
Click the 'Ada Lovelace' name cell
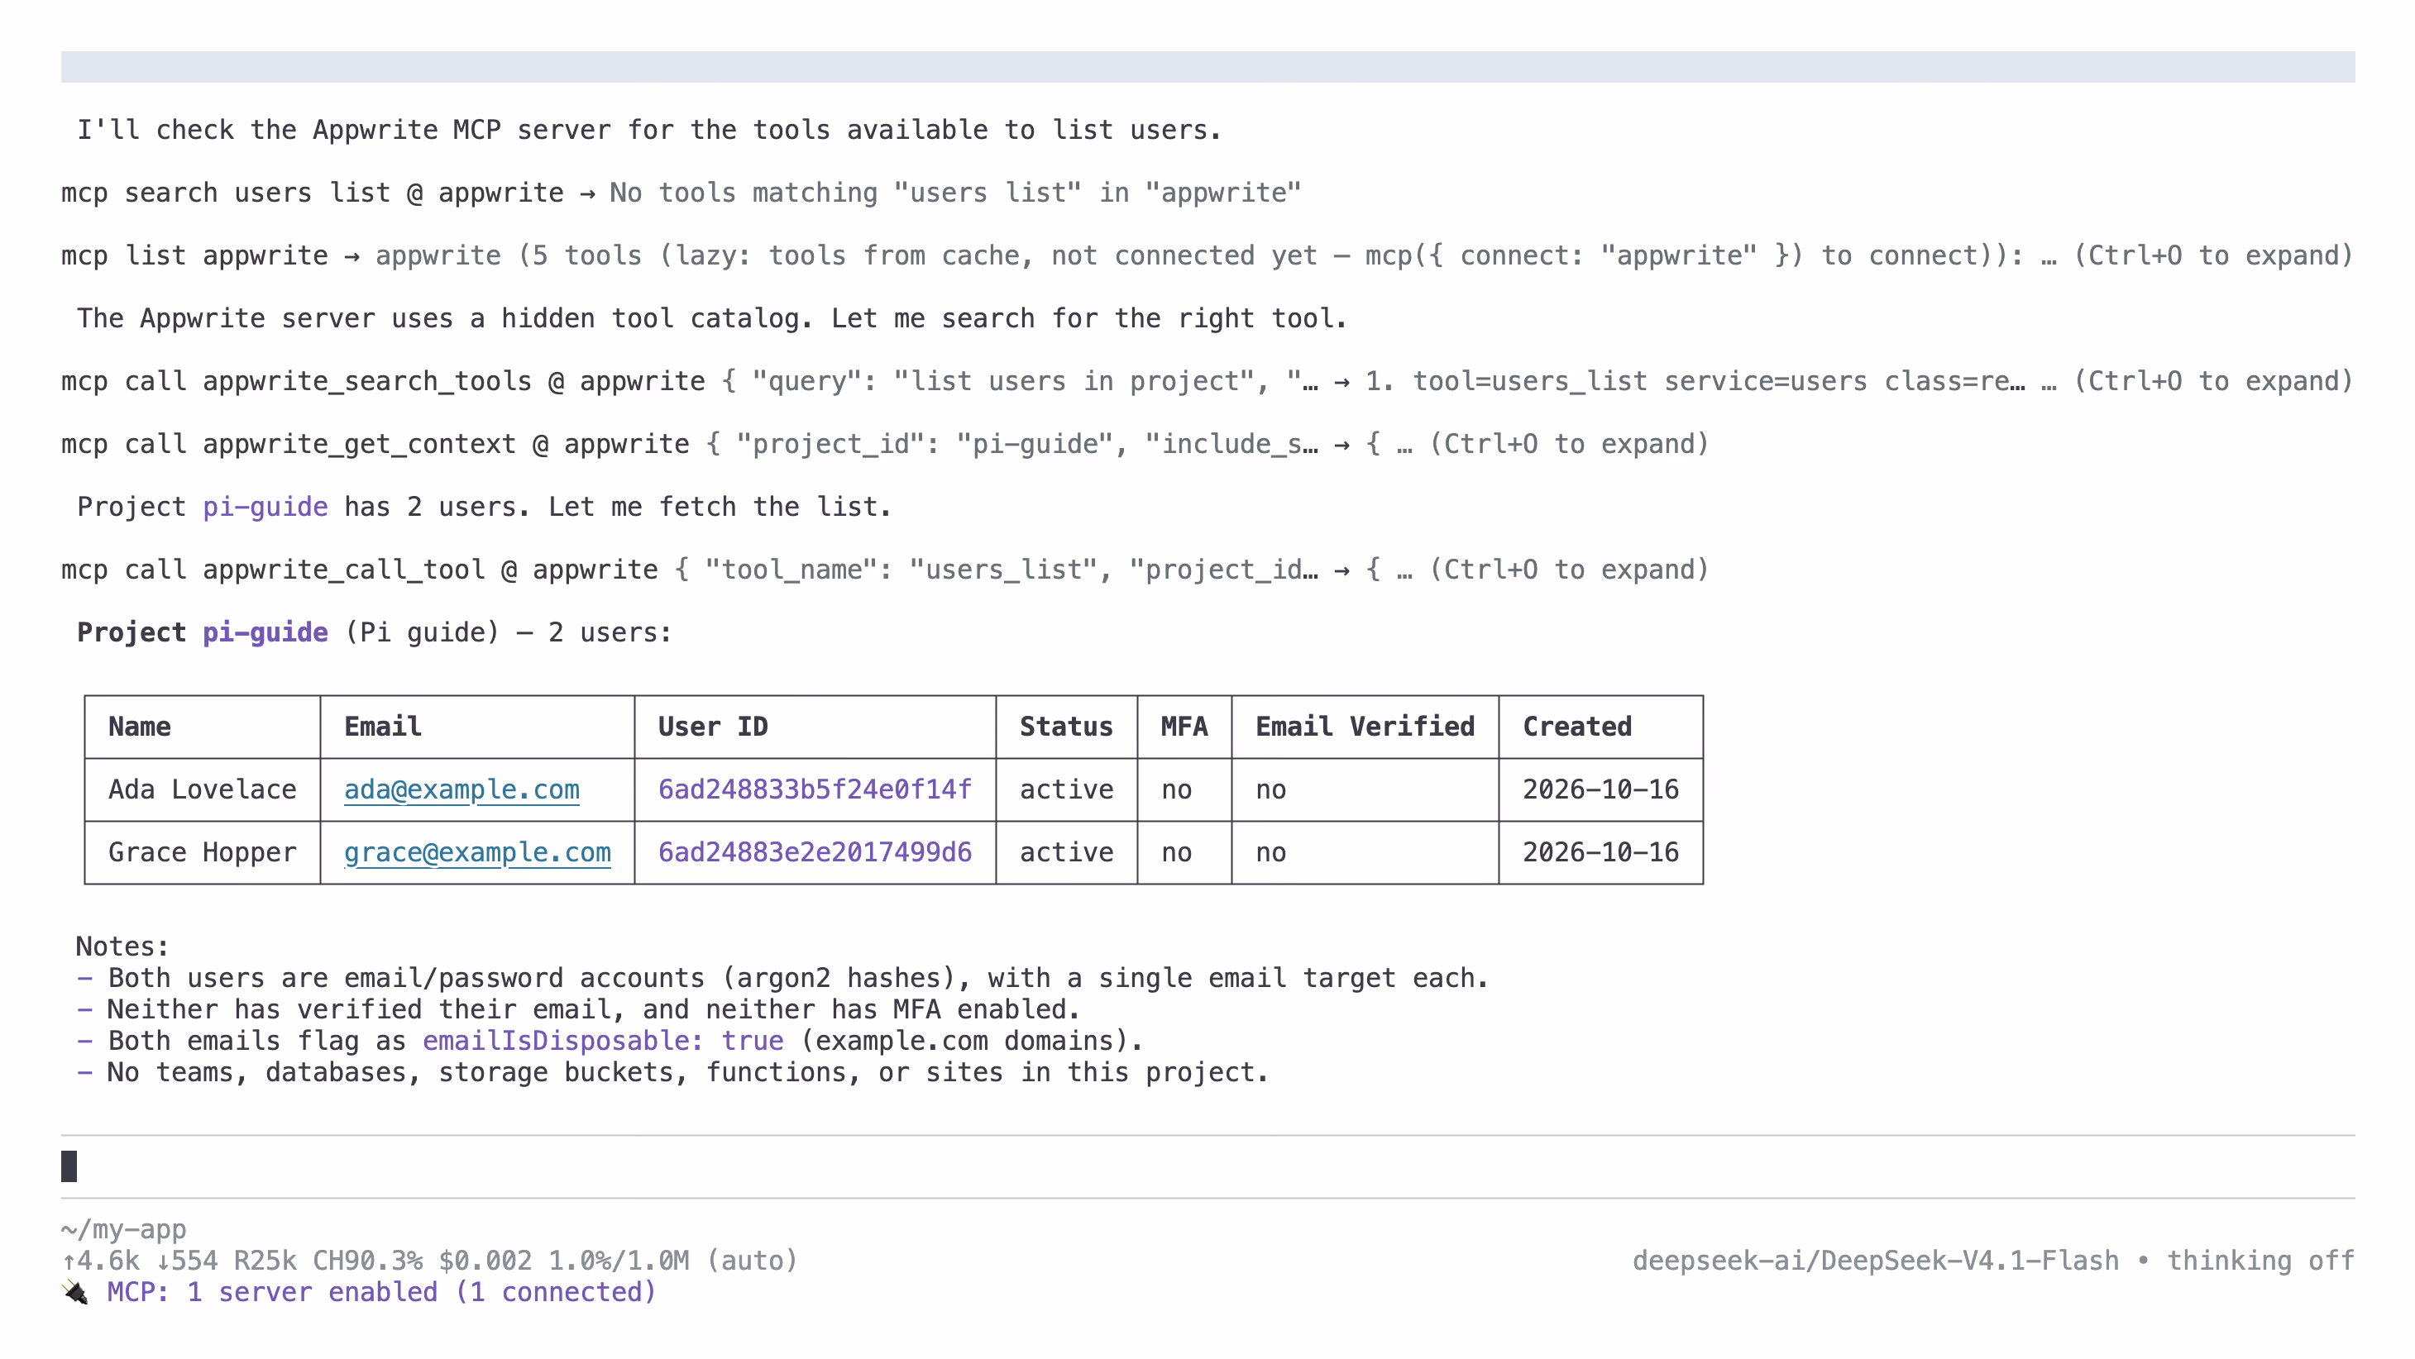pos(203,789)
